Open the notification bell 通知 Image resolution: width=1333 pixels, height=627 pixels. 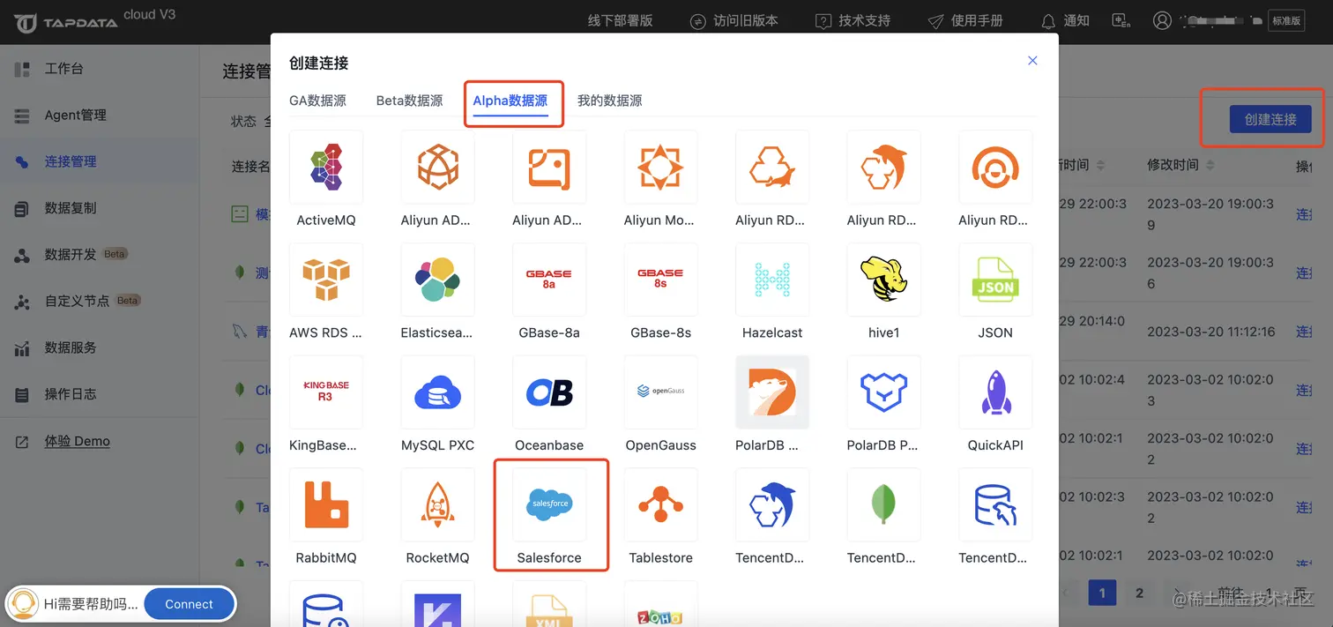tap(1065, 20)
